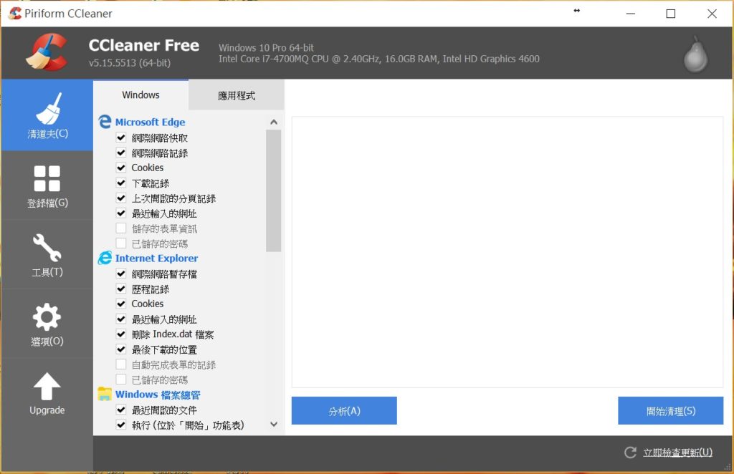The image size is (734, 474).
Task: Click the 分析(A) analyze button
Action: point(344,411)
